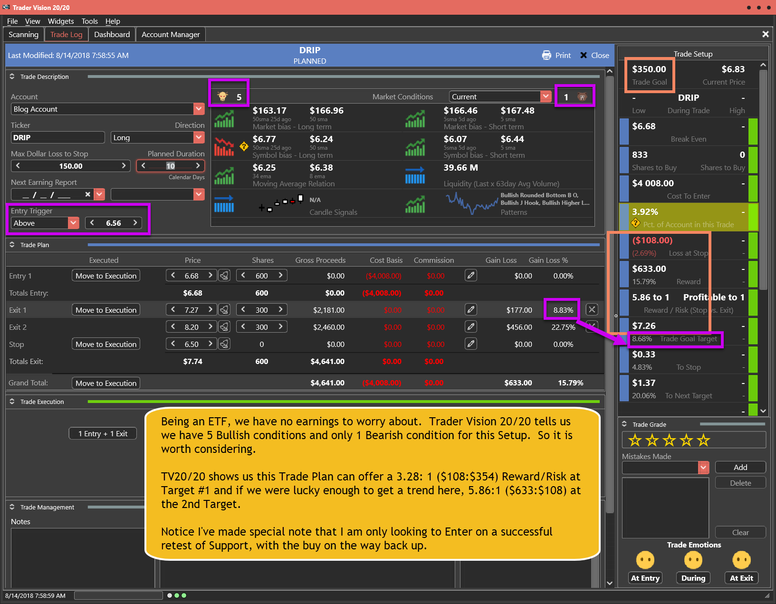Open the Next Earning Report date dropdown
Viewport: 776px width, 604px height.
click(99, 194)
